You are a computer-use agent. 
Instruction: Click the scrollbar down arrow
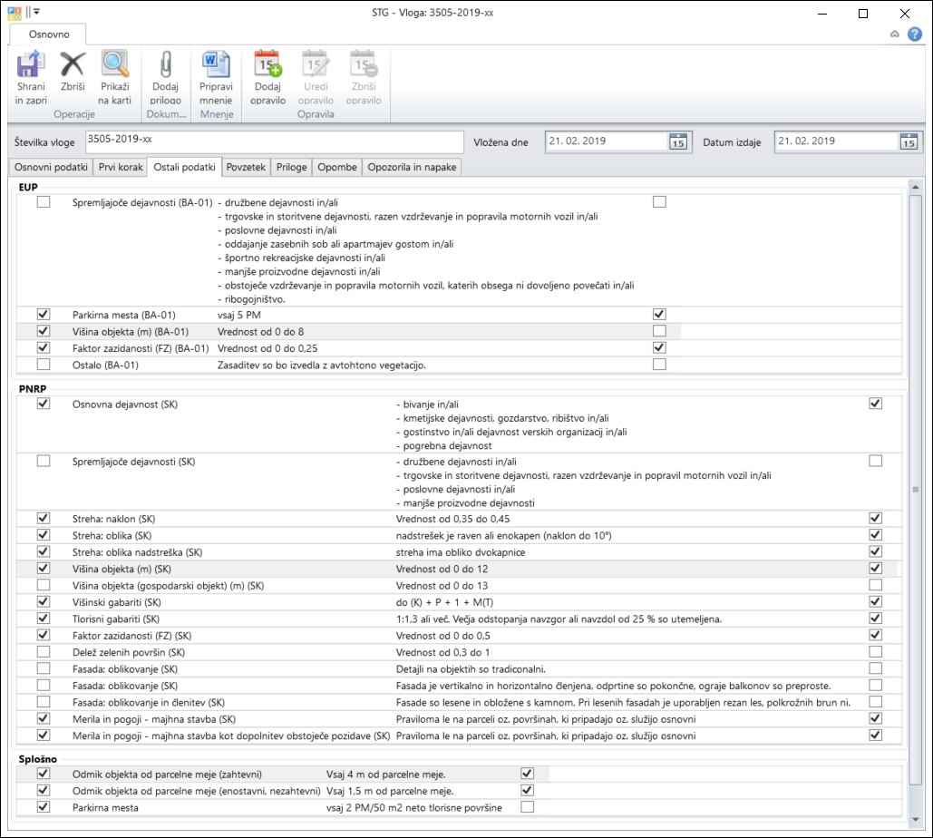tap(915, 820)
